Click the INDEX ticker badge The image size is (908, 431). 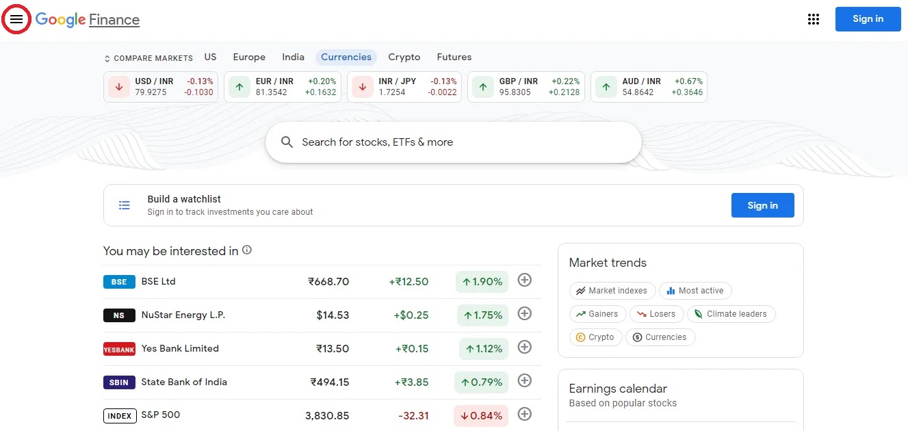[120, 416]
